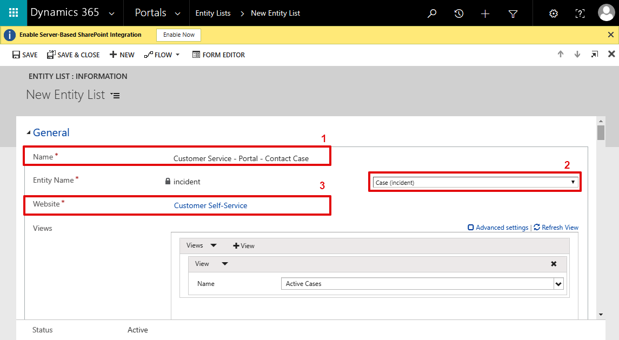Screen dimensions: 619x340
Task: Open the Form Editor
Action: 218,55
